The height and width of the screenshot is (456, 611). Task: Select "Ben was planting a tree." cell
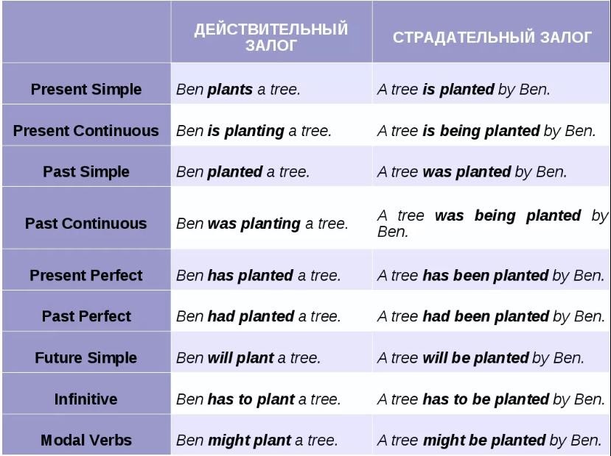click(262, 224)
